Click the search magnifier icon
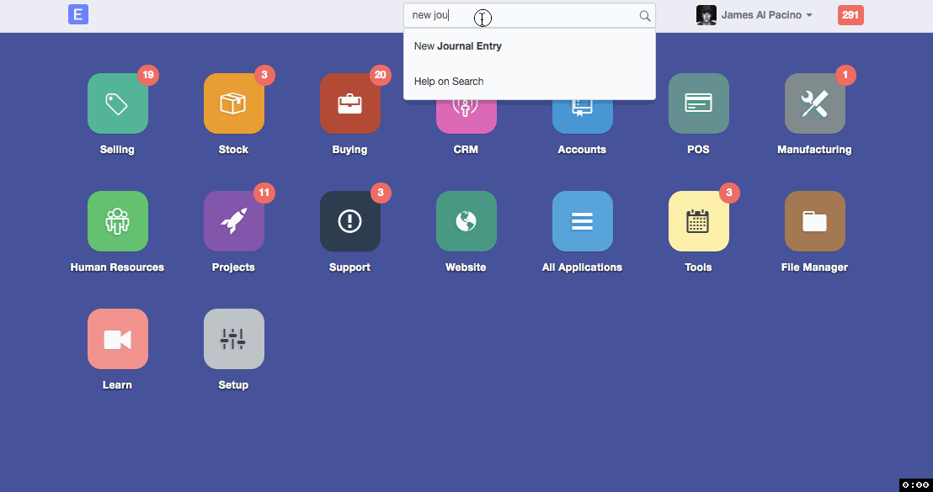The height and width of the screenshot is (492, 933). (645, 16)
